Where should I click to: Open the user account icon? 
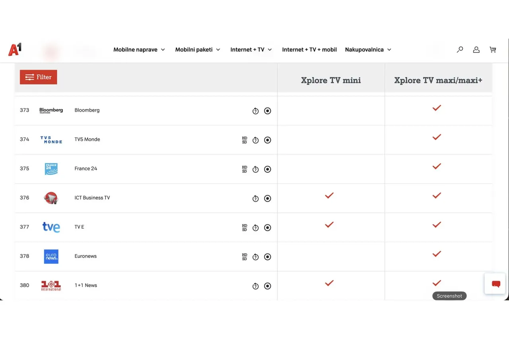(476, 50)
